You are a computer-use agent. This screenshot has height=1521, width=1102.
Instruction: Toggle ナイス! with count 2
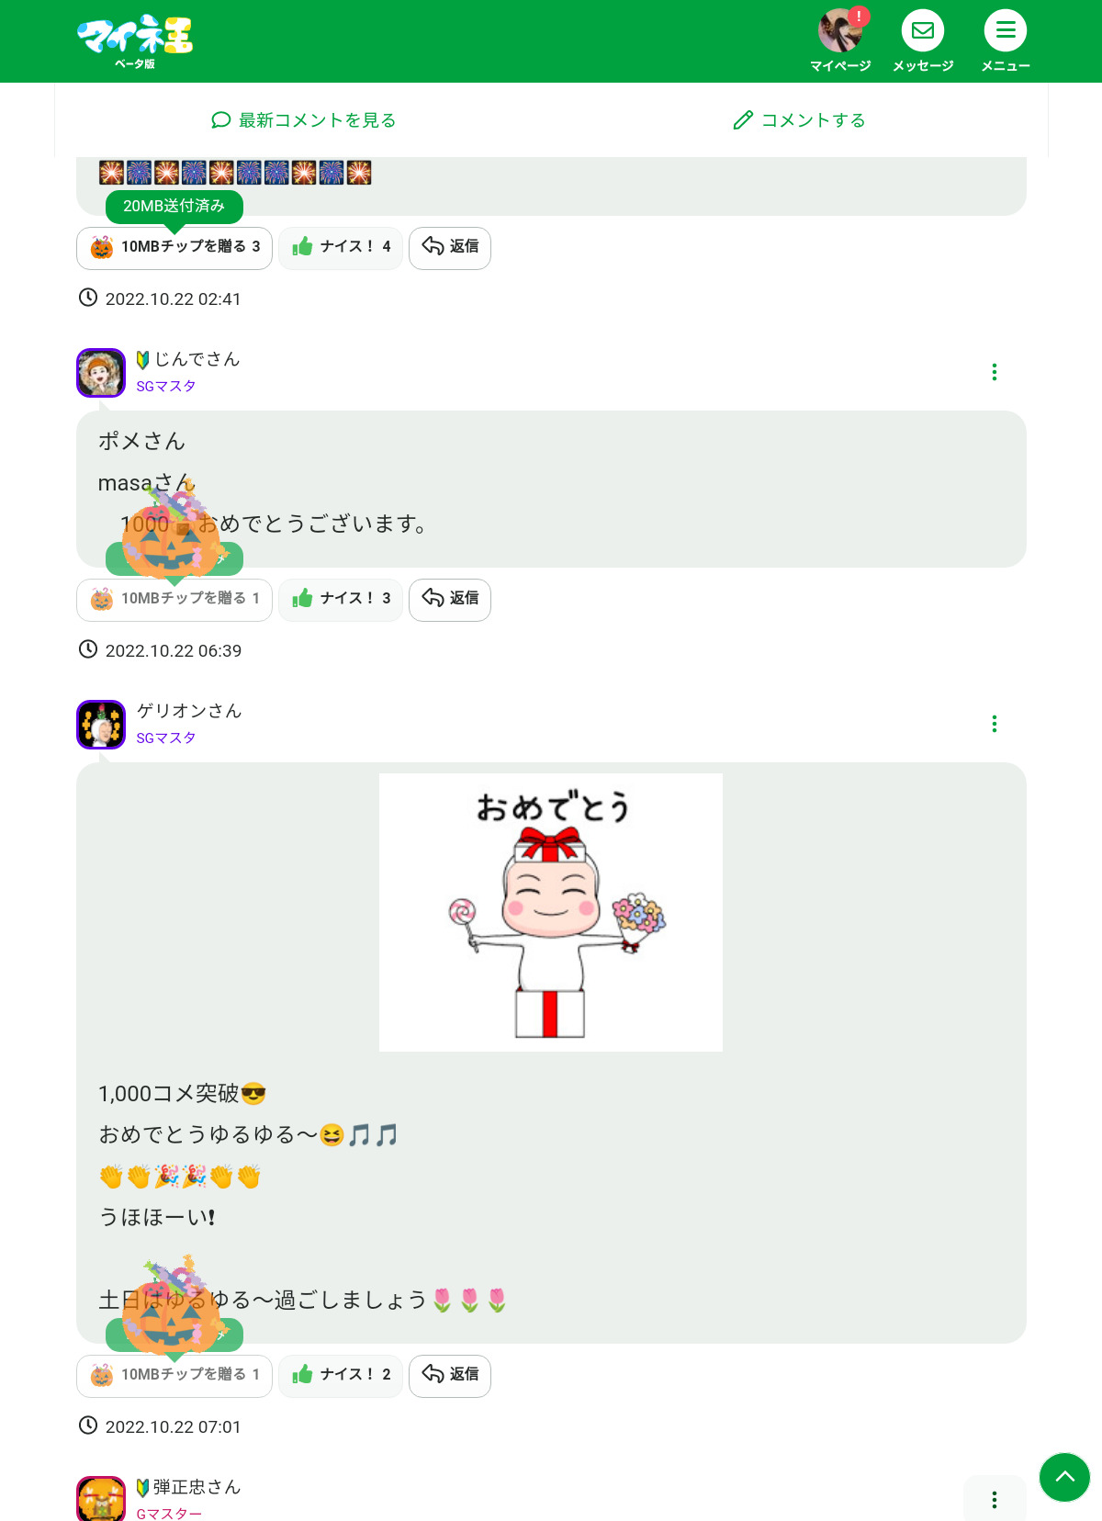tap(341, 1375)
